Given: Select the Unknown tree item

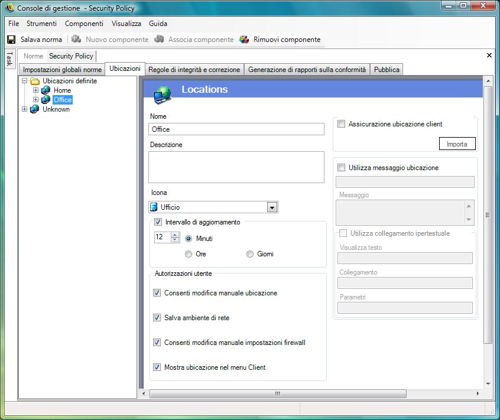Looking at the screenshot, I should coord(56,109).
